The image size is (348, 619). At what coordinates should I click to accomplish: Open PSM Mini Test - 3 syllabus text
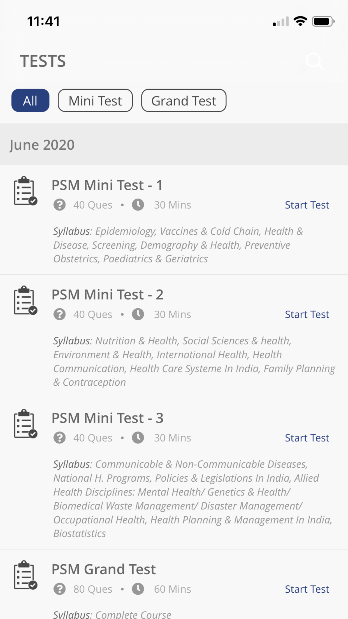[193, 499]
